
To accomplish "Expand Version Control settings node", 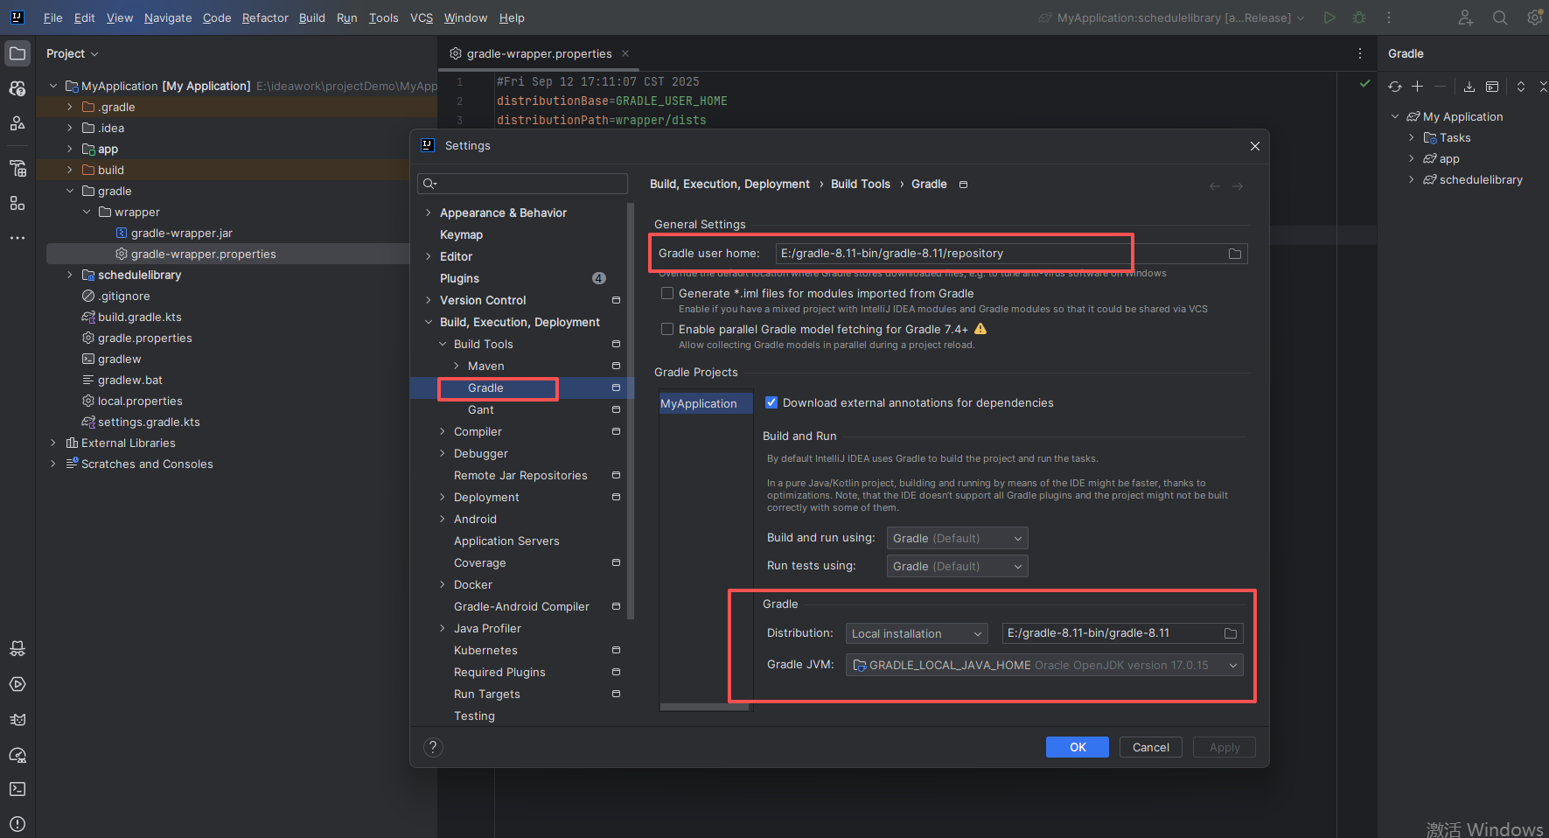I will pos(429,300).
